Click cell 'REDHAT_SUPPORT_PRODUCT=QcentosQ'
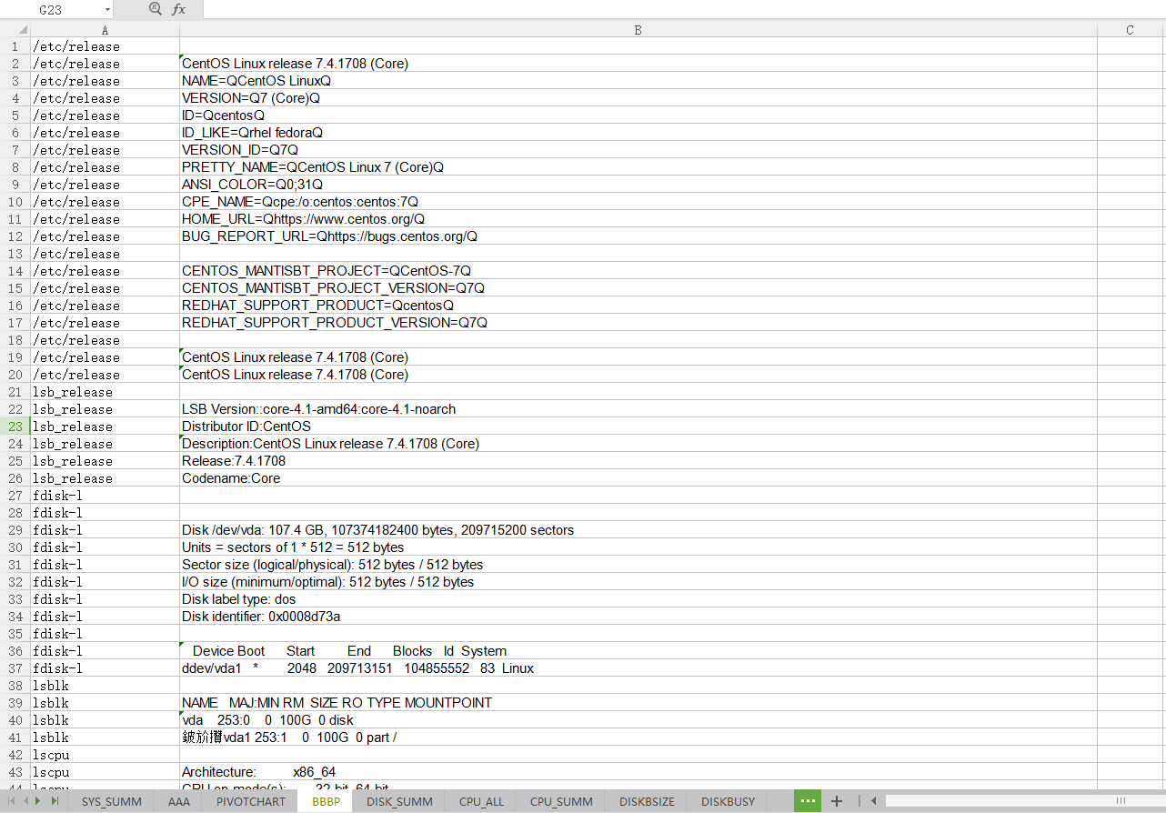Screen dimensions: 1166x813 coord(638,306)
